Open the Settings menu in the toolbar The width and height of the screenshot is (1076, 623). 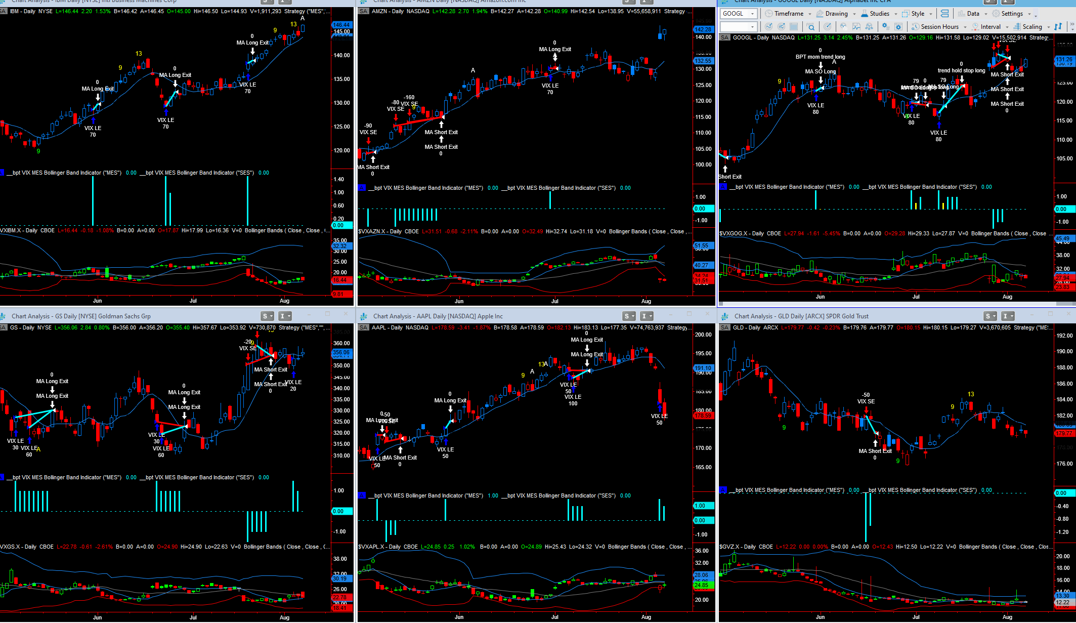pos(1011,14)
